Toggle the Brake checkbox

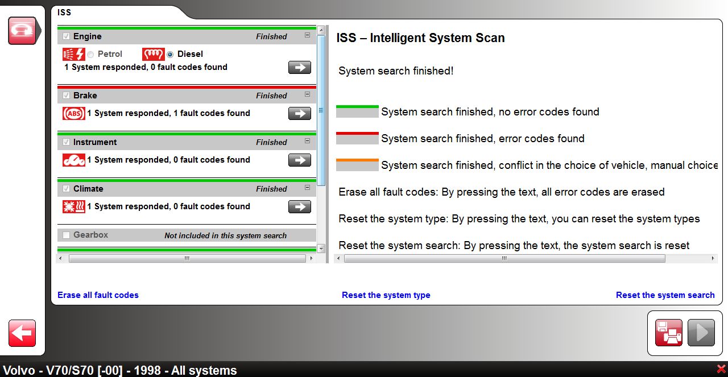pos(67,96)
